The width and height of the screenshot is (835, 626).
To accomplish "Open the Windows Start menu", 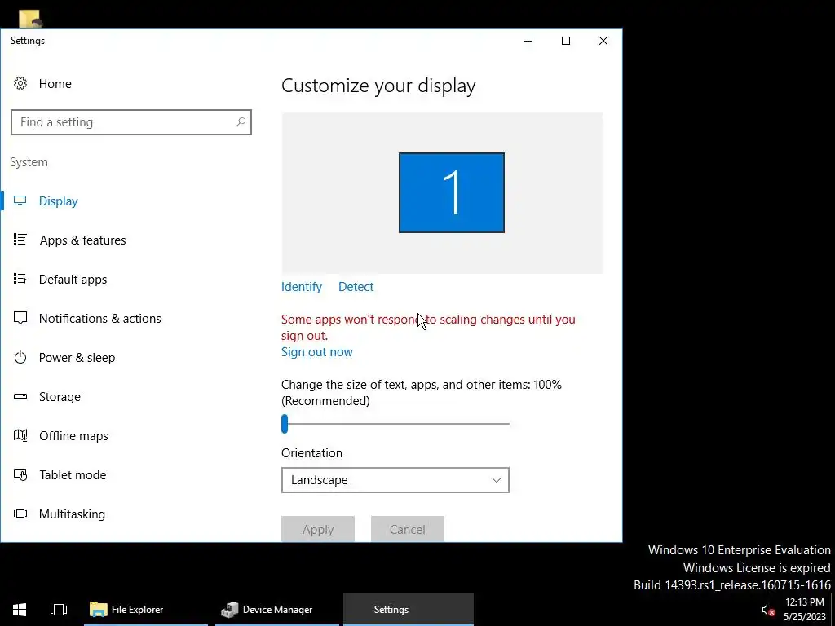I will pos(20,610).
